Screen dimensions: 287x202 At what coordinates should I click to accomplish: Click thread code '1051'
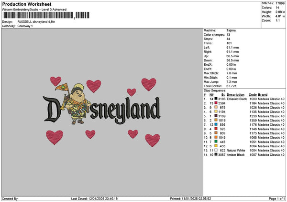tap(253, 142)
